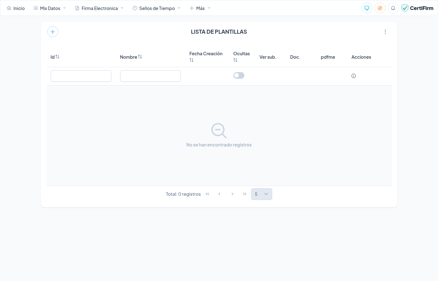Open the Más menu
Image resolution: width=438 pixels, height=281 pixels.
pyautogui.click(x=200, y=8)
